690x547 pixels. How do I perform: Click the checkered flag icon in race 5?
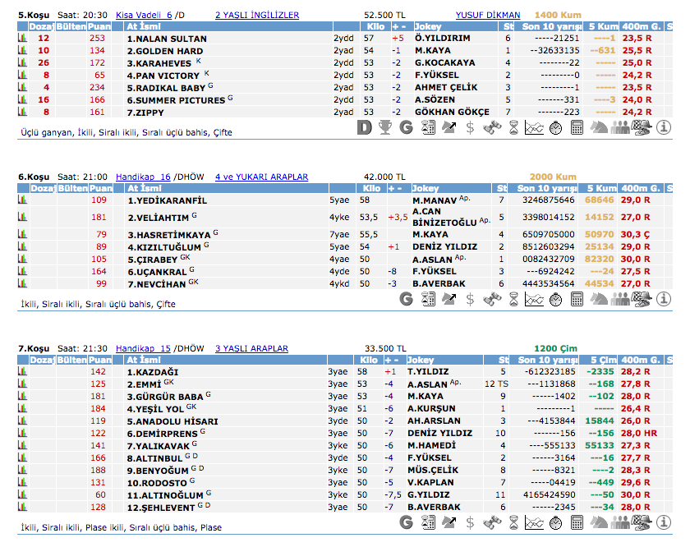(x=642, y=127)
